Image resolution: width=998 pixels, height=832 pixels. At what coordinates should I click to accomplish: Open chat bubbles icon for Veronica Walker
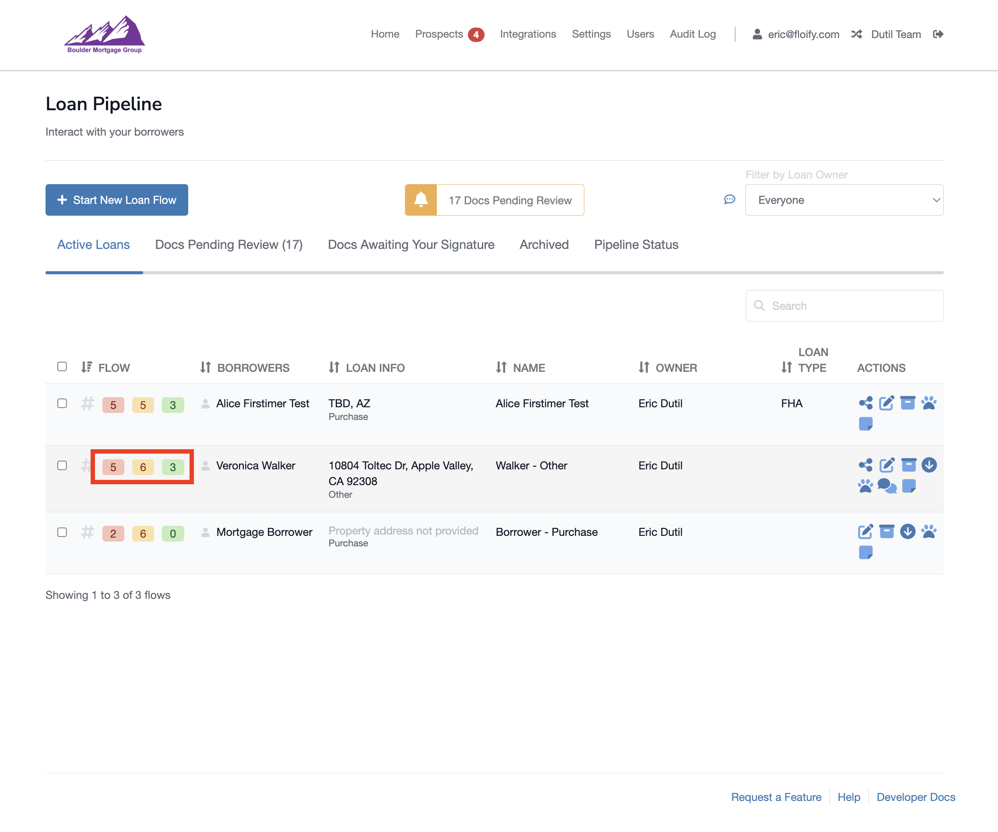click(x=886, y=486)
